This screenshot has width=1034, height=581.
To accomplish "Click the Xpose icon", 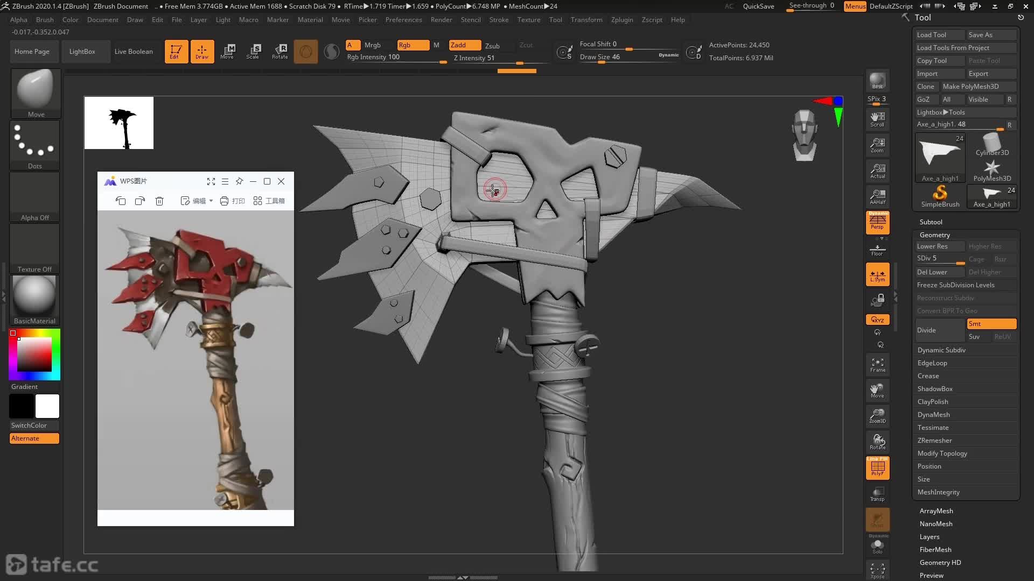I will point(877,570).
